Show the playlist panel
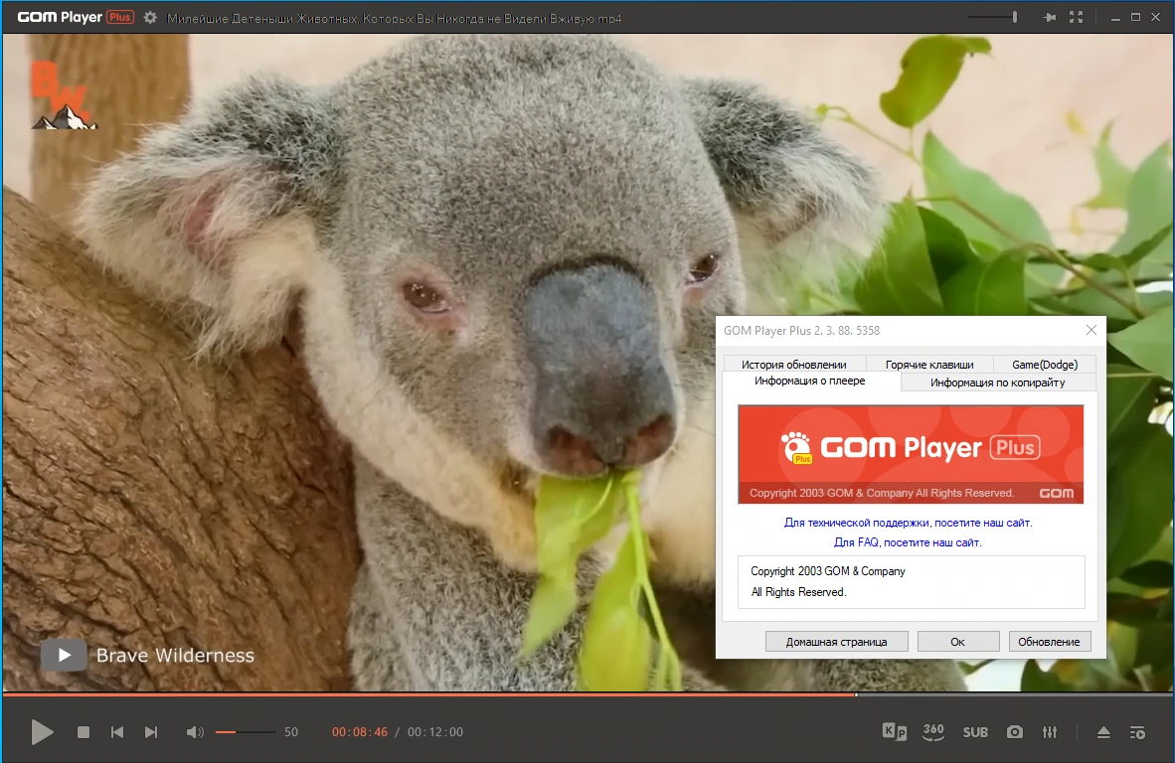The height and width of the screenshot is (763, 1175). point(1137,731)
